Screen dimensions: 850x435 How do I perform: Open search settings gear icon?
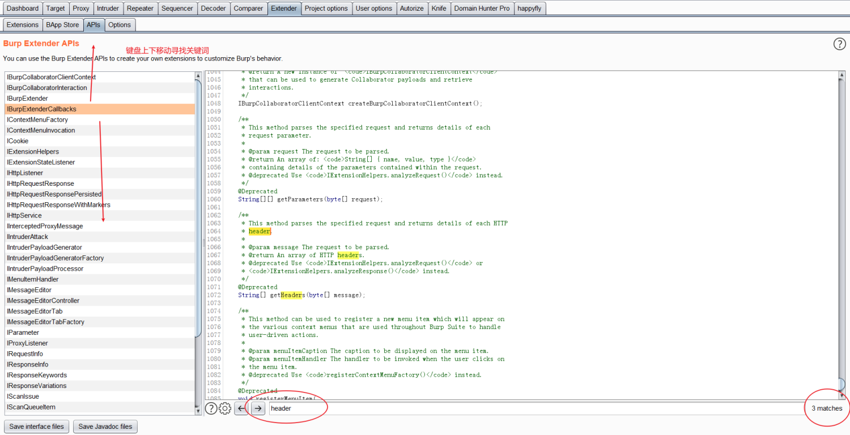point(225,408)
